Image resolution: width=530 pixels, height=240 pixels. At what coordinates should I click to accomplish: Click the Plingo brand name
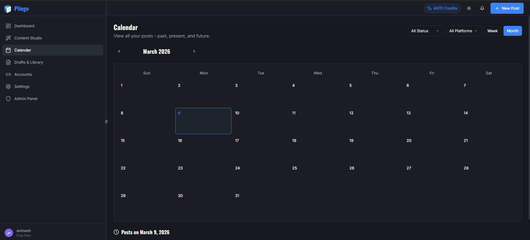22,9
